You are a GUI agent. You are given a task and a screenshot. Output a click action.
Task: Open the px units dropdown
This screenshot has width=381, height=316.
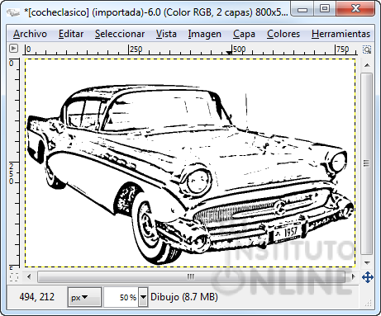[x=85, y=297]
